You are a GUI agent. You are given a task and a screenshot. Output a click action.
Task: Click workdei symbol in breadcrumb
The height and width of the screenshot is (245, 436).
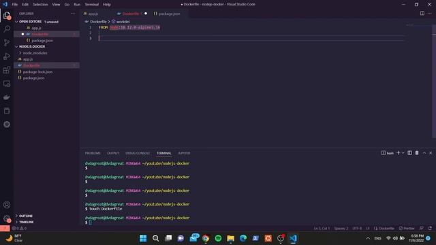[x=123, y=22]
